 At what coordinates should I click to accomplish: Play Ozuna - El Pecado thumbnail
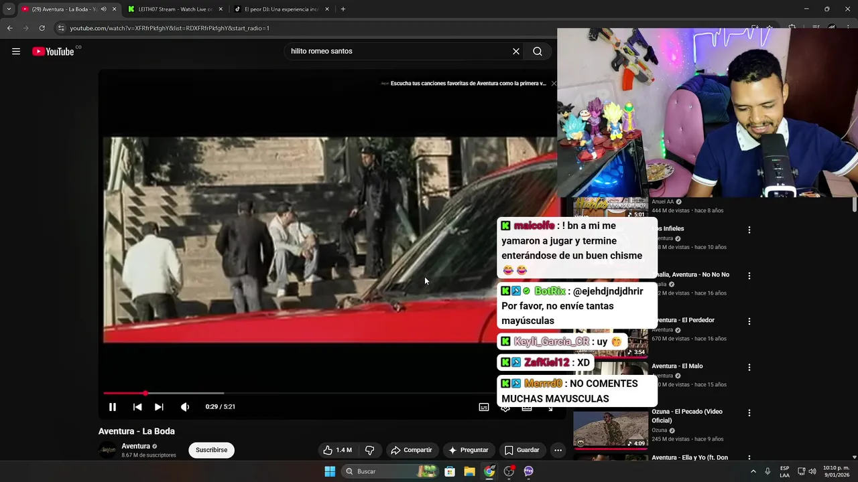pyautogui.click(x=611, y=429)
